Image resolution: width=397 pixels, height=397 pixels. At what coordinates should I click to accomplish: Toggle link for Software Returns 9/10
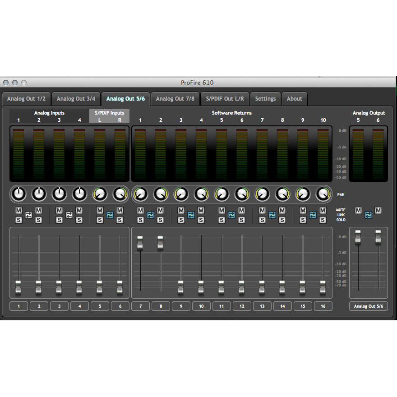[313, 215]
